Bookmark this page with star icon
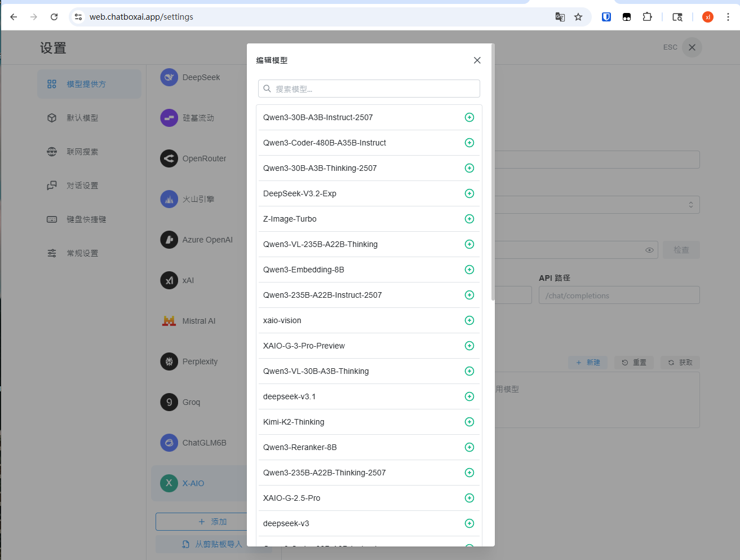 tap(578, 17)
